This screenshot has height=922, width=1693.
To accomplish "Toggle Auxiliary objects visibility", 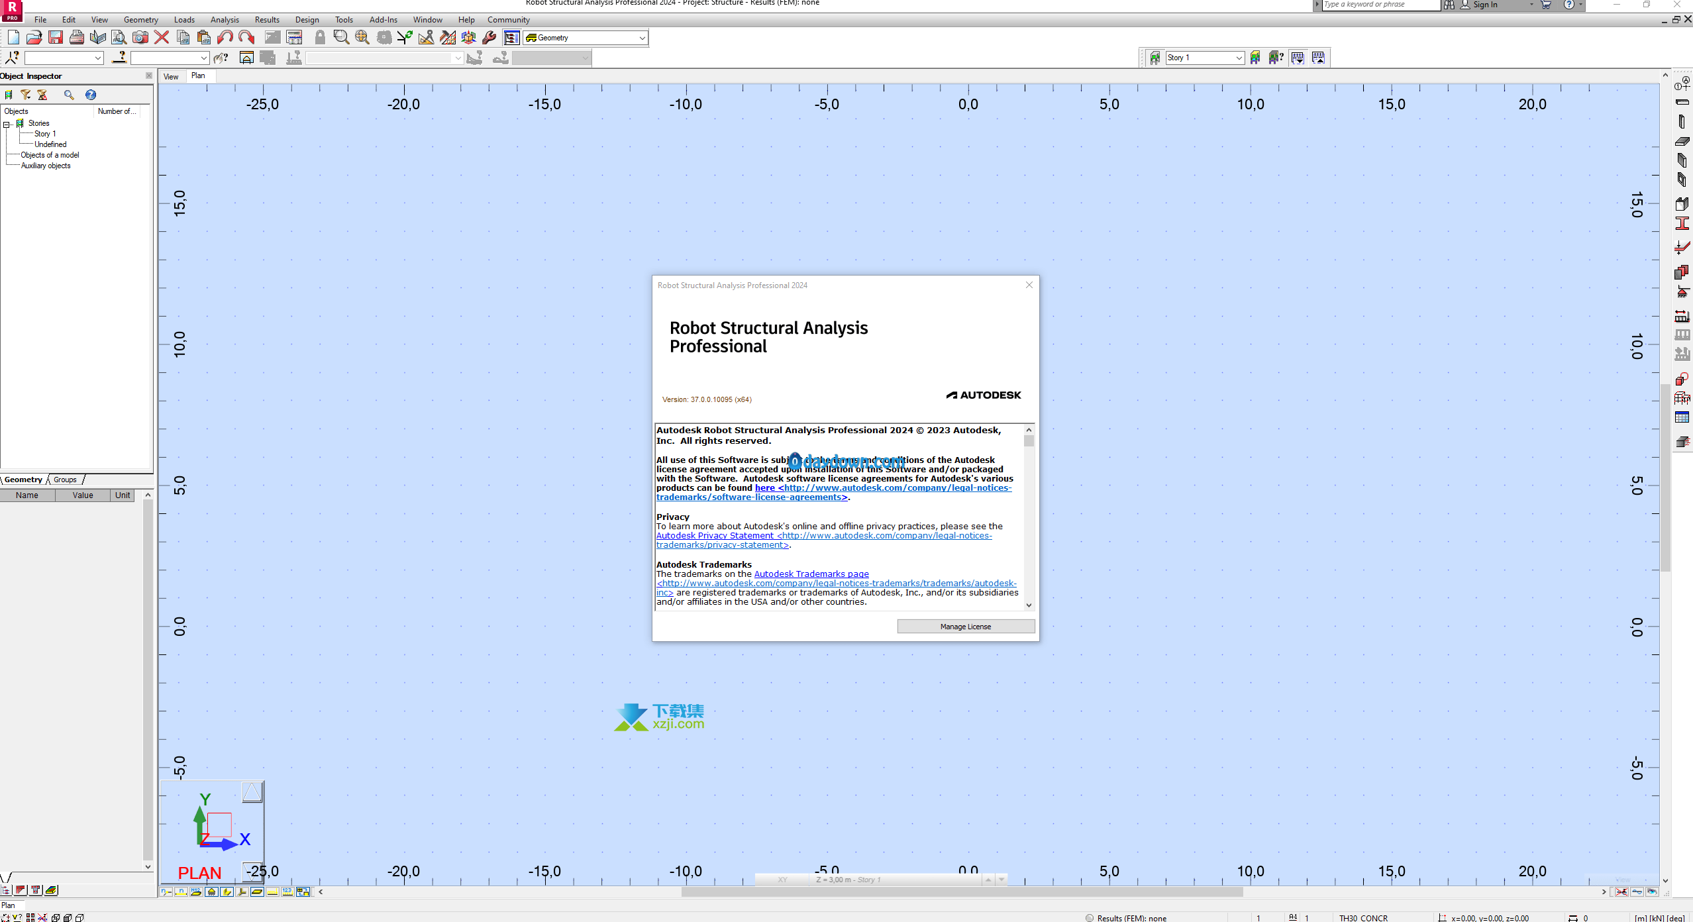I will tap(46, 165).
